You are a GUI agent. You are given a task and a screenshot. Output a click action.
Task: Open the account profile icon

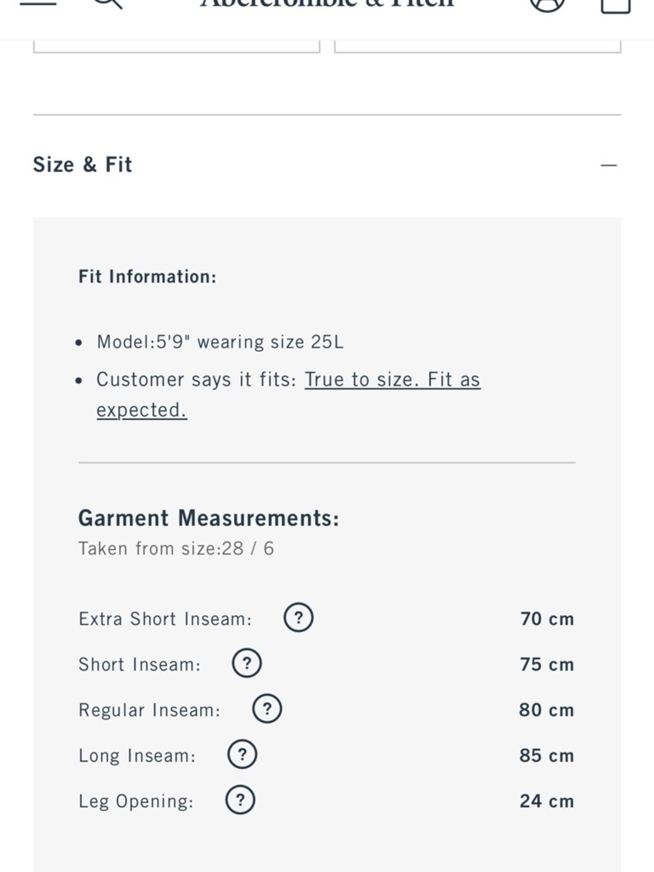click(547, 4)
